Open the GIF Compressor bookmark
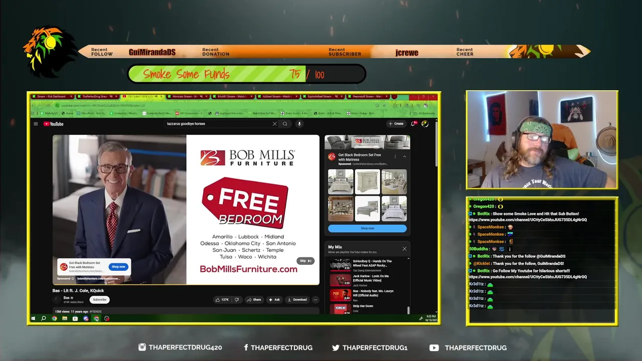This screenshot has height=361, width=642. (x=189, y=113)
